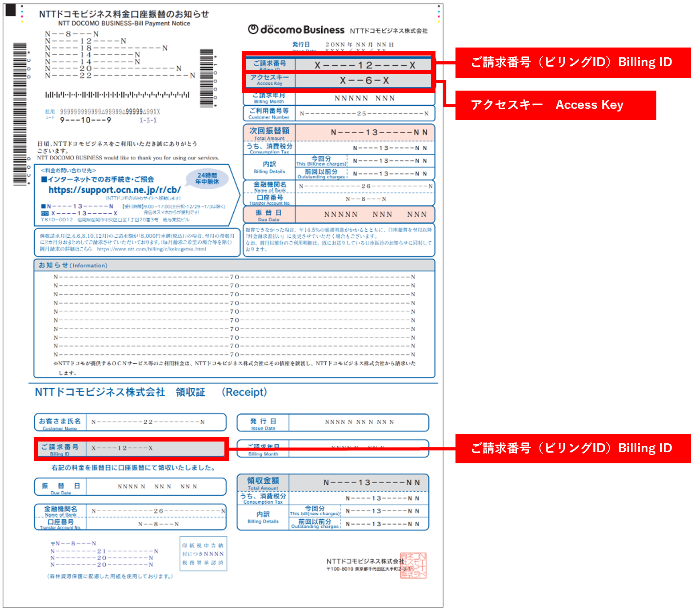Click the red company seal stamp

click(413, 565)
